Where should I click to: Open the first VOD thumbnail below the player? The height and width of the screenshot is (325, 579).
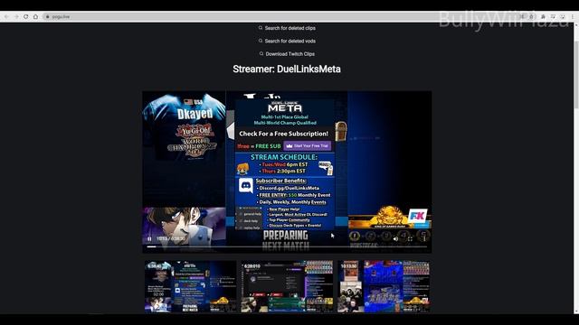pos(190,287)
